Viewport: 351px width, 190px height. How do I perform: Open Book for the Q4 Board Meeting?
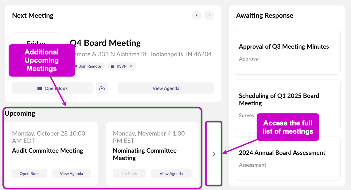coord(53,88)
